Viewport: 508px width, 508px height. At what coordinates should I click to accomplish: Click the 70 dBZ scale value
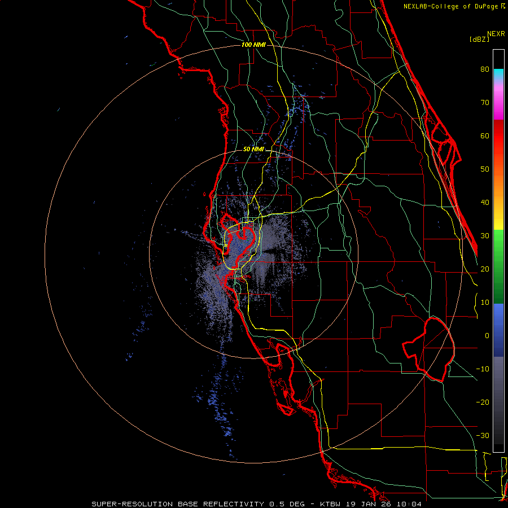coord(485,102)
